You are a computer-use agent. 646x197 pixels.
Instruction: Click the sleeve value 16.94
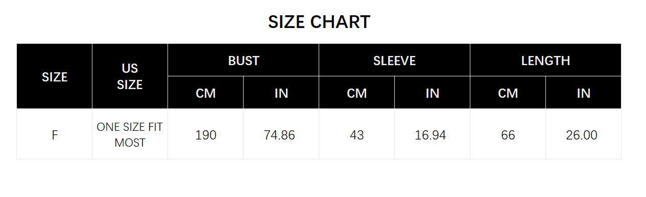430,135
